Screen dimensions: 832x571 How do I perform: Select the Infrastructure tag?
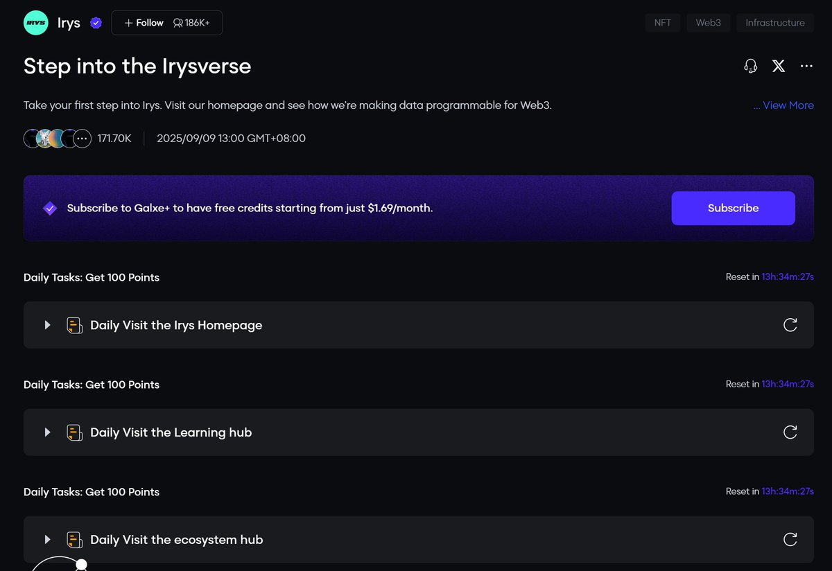click(774, 23)
